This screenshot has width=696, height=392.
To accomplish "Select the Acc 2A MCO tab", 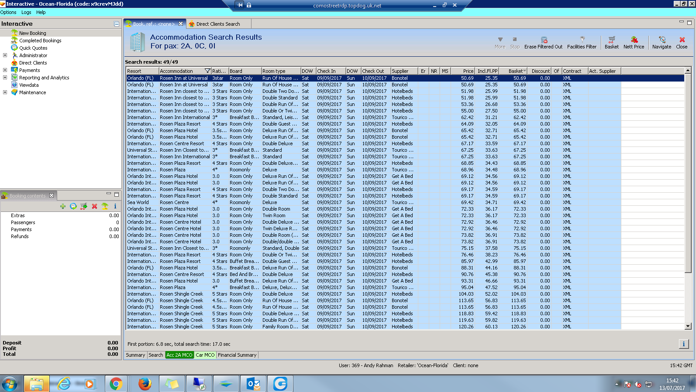I will pos(179,355).
